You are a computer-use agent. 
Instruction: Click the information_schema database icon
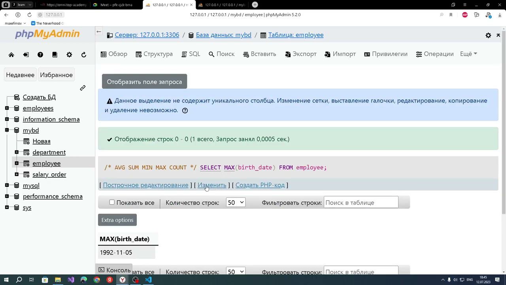[17, 119]
